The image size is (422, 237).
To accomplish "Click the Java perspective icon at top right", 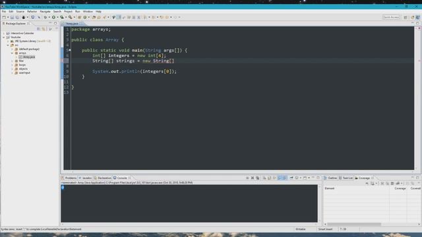I will (x=417, y=18).
